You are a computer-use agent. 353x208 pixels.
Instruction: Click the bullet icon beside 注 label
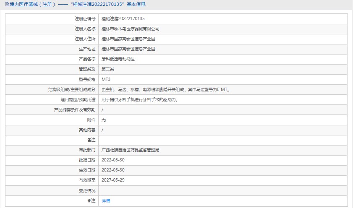click(89, 200)
